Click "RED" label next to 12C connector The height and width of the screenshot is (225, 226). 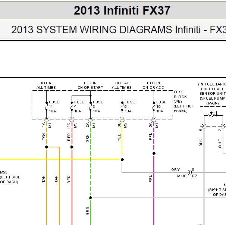click(69, 137)
